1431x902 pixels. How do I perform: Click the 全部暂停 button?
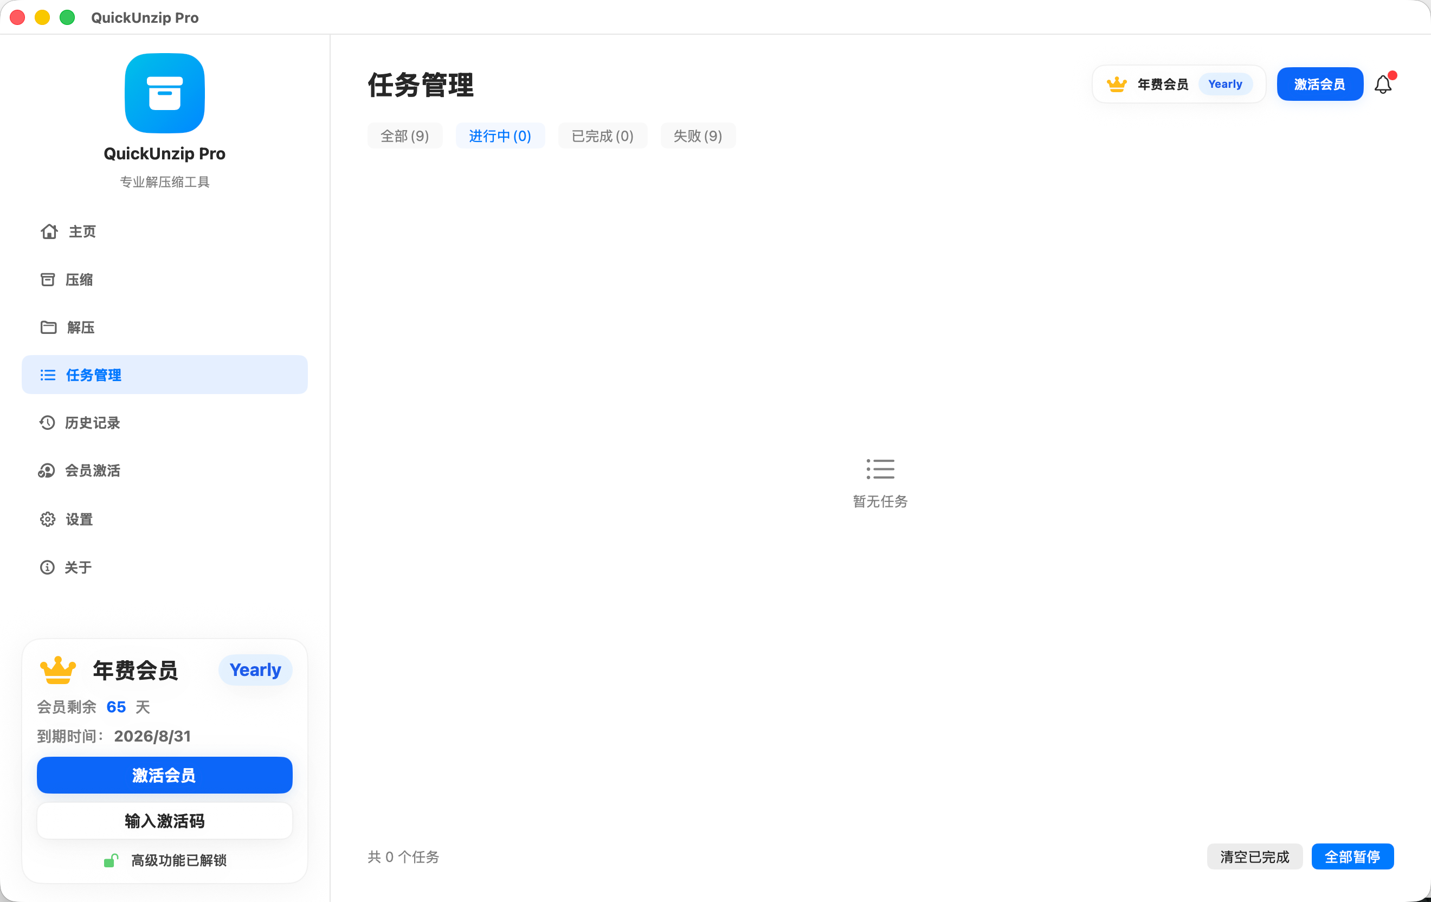[1352, 857]
